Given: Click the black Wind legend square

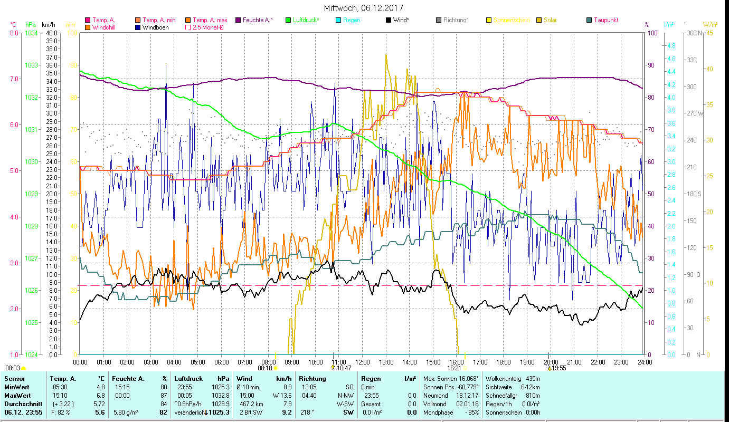Looking at the screenshot, I should point(389,20).
